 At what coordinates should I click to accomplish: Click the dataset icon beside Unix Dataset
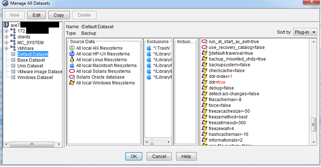click(13, 66)
